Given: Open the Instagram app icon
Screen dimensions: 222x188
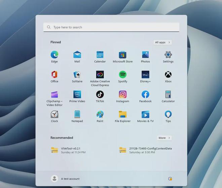Looking at the screenshot, I should click(123, 94).
